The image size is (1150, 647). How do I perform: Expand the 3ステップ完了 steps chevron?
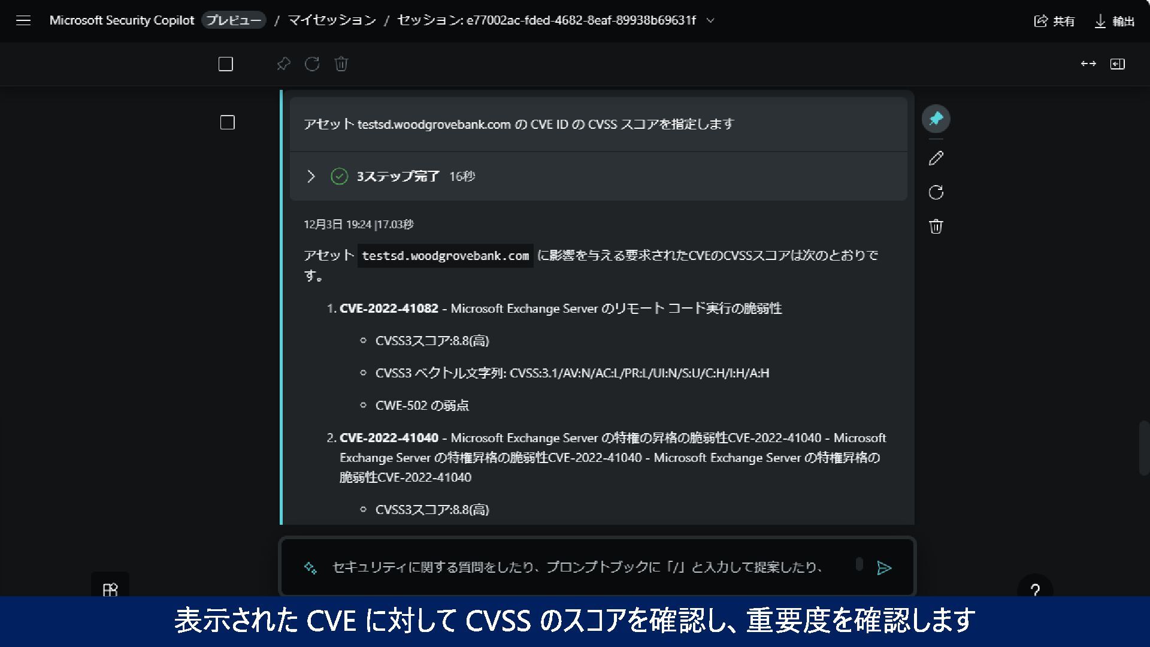[311, 176]
